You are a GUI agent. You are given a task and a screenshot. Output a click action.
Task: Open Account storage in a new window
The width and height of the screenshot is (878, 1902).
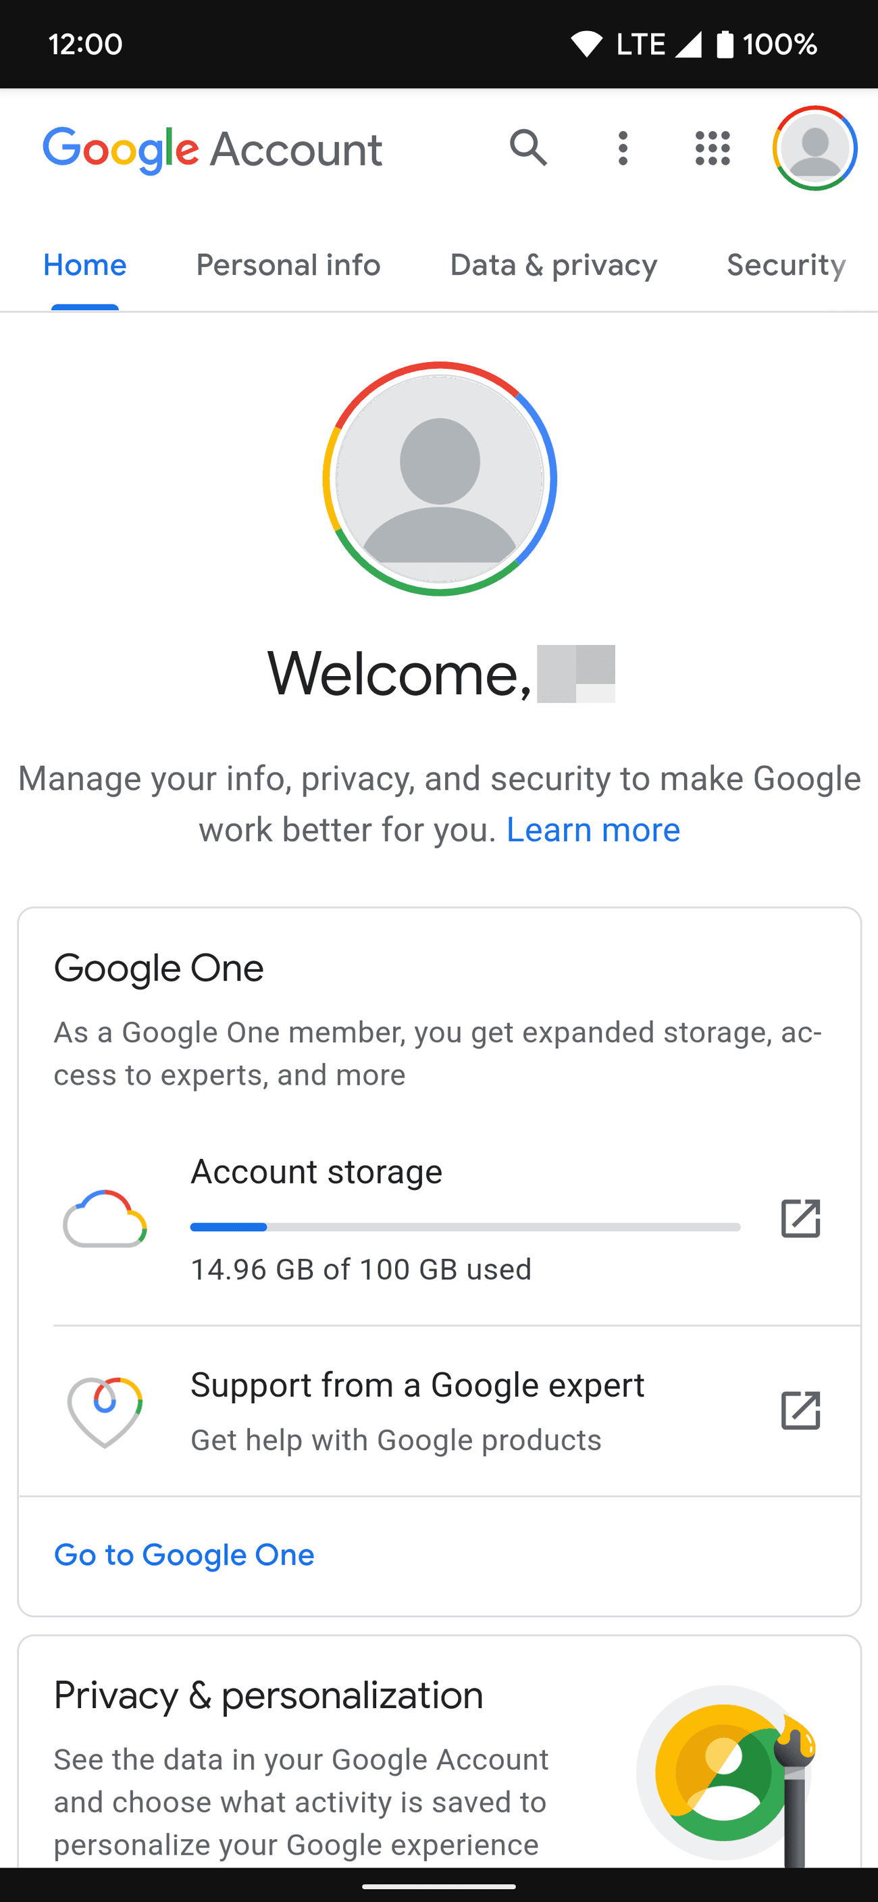800,1219
